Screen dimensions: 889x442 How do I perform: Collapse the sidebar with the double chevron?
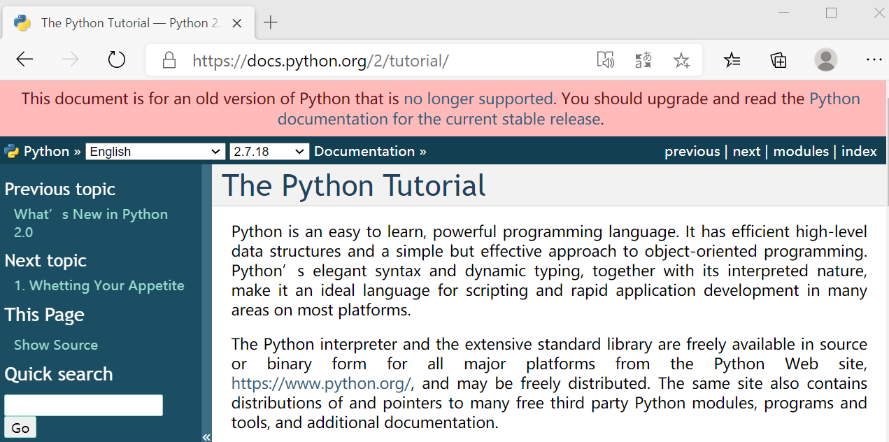point(206,437)
